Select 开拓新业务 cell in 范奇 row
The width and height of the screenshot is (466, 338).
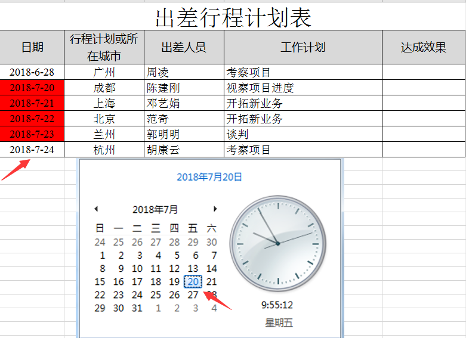tap(303, 119)
